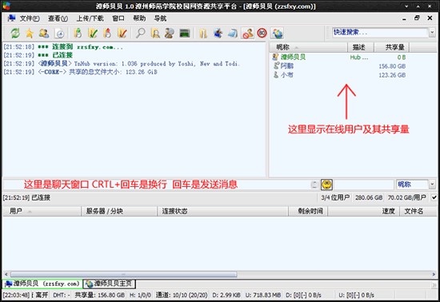Expand the 快速搜索 dropdown arrow
The width and height of the screenshot is (440, 302).
pyautogui.click(x=432, y=33)
